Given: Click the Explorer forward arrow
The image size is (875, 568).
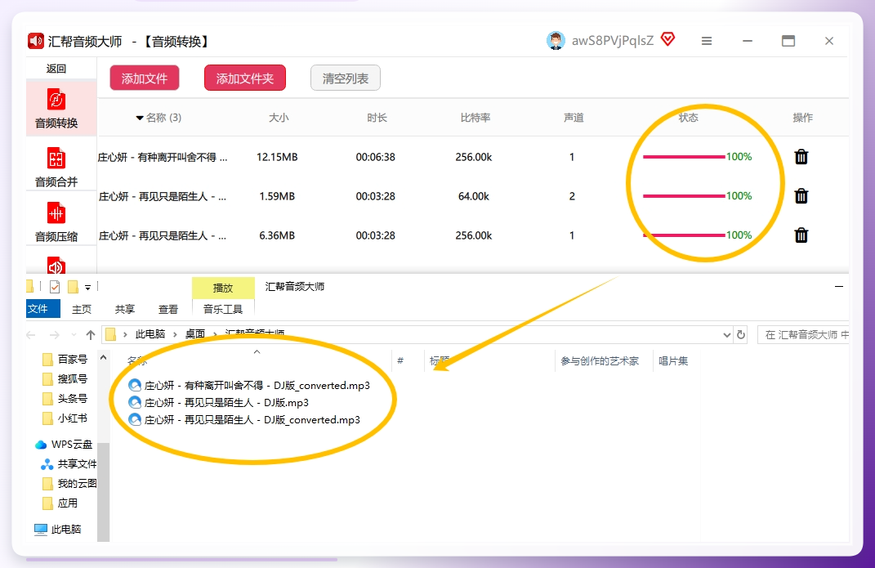Looking at the screenshot, I should point(54,335).
